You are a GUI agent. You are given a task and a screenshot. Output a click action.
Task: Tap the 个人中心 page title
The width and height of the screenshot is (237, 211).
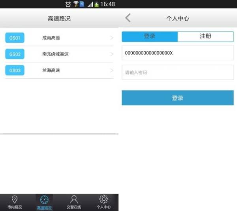pyautogui.click(x=178, y=19)
